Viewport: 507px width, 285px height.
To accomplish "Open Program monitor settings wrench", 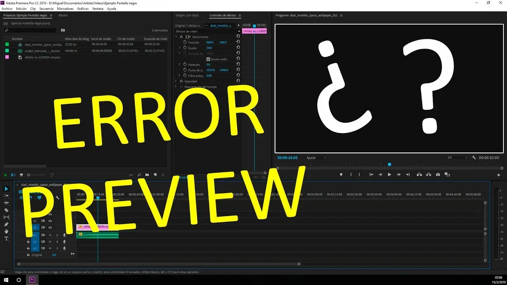I will 474,158.
